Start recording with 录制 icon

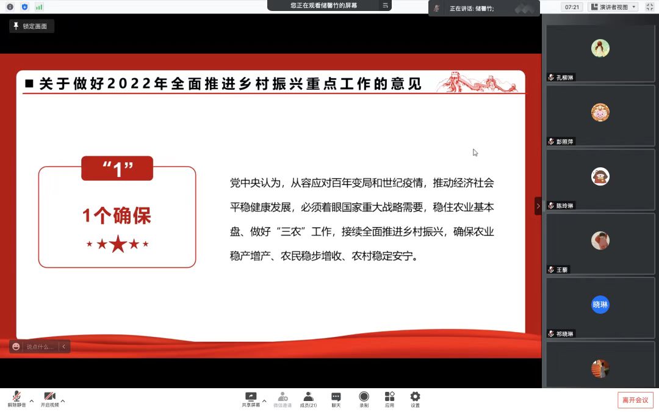[364, 398]
